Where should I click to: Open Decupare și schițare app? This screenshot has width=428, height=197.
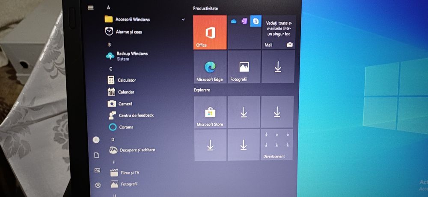[x=132, y=150]
